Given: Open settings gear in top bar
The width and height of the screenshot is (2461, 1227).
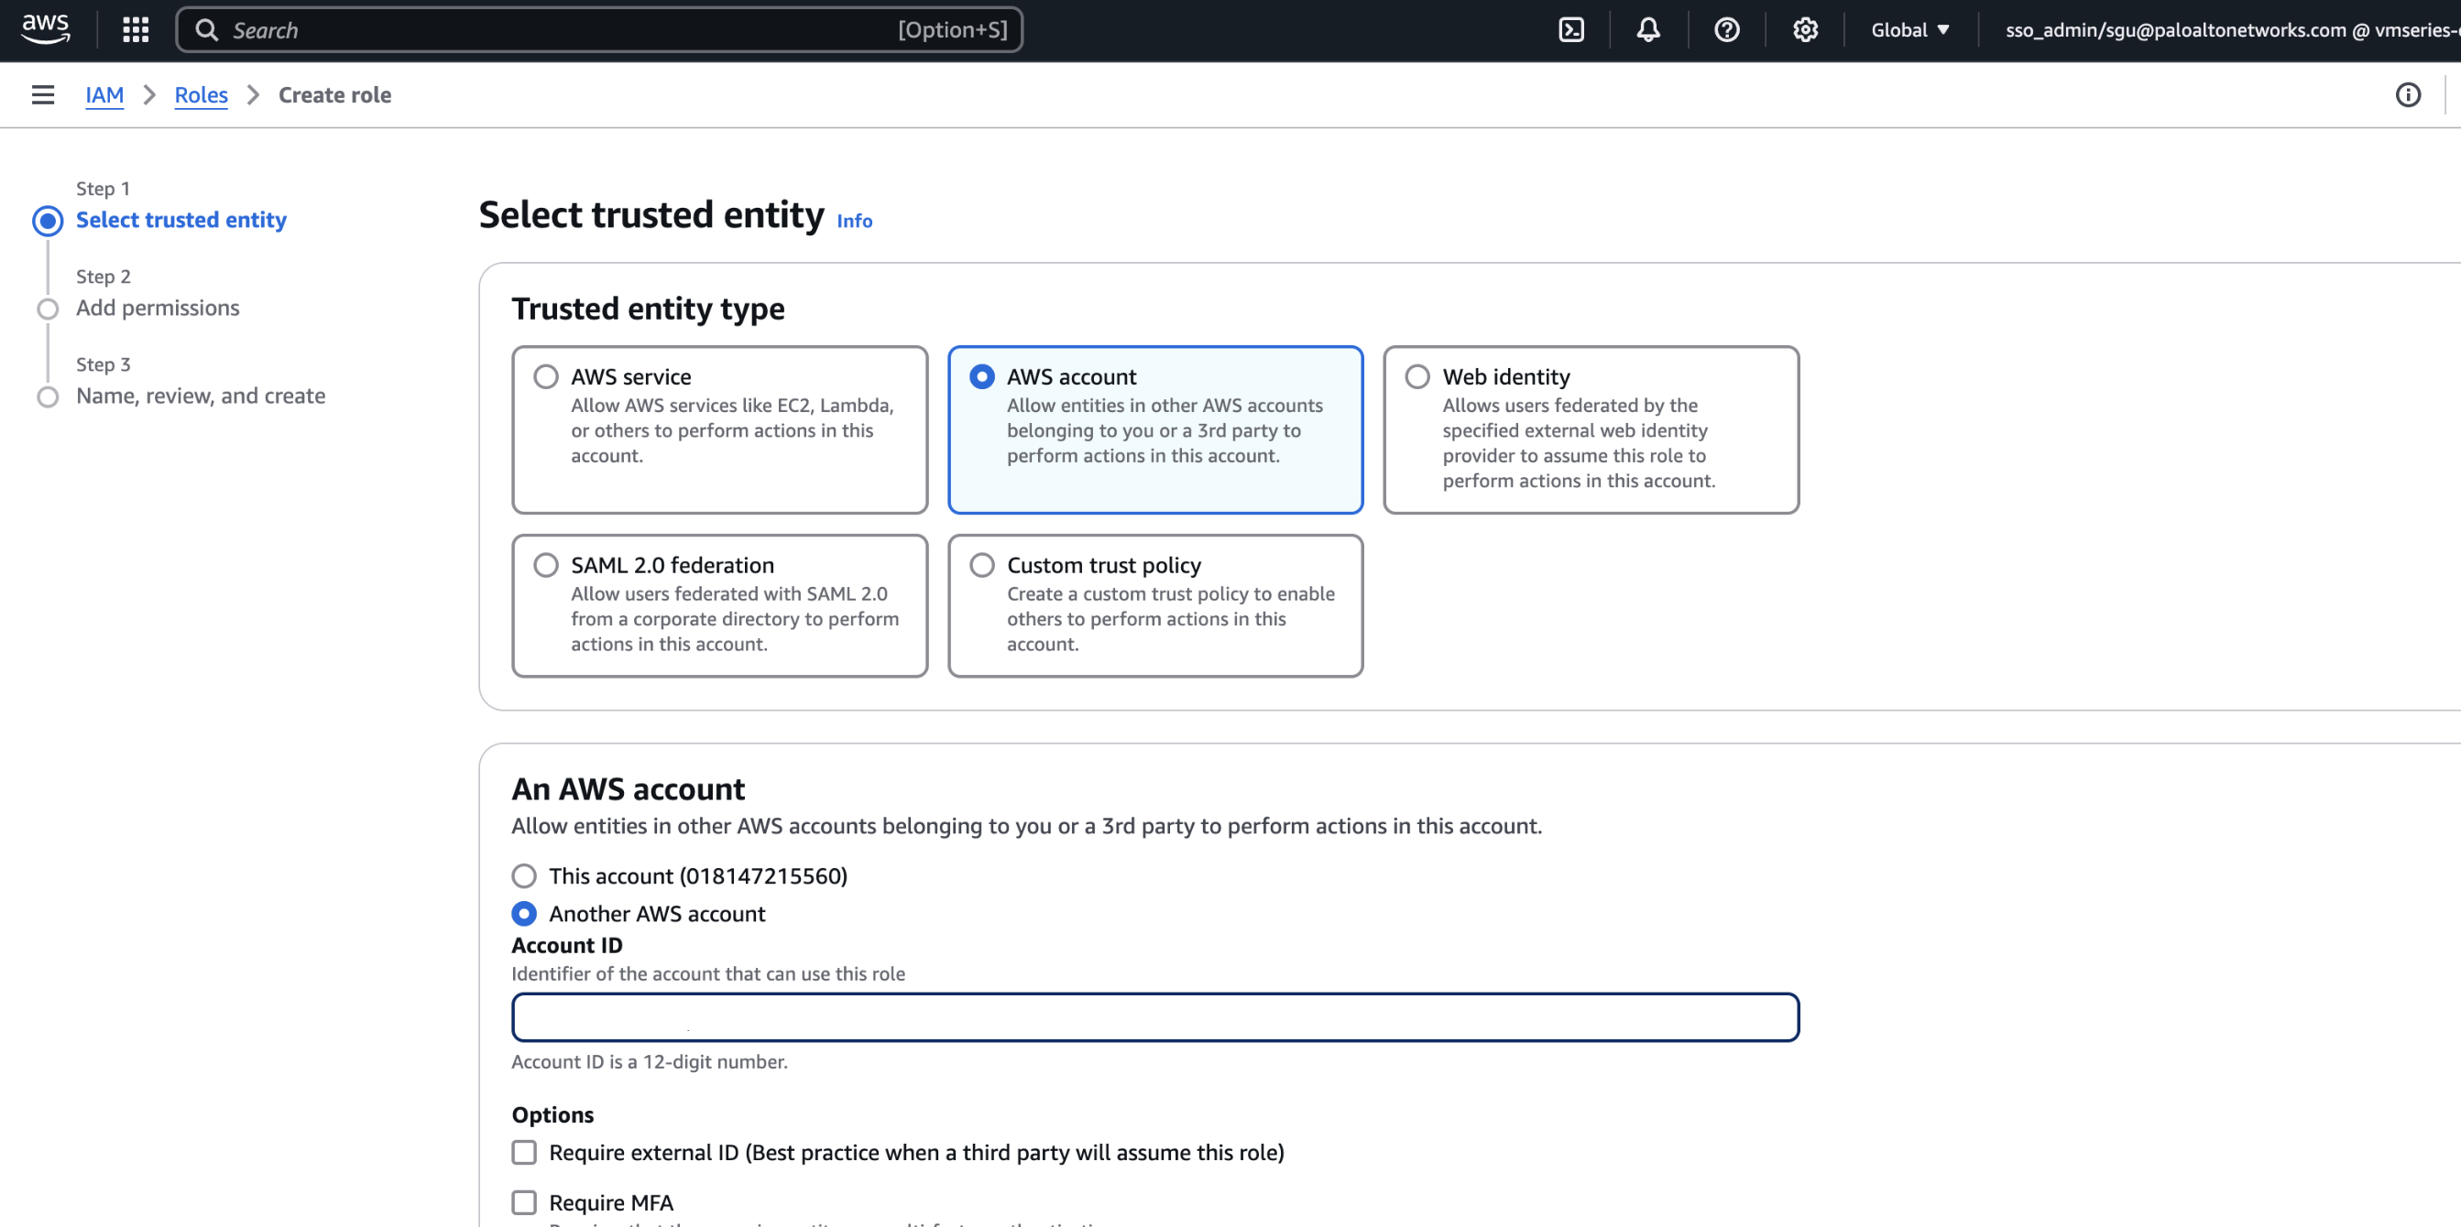Looking at the screenshot, I should tap(1805, 29).
